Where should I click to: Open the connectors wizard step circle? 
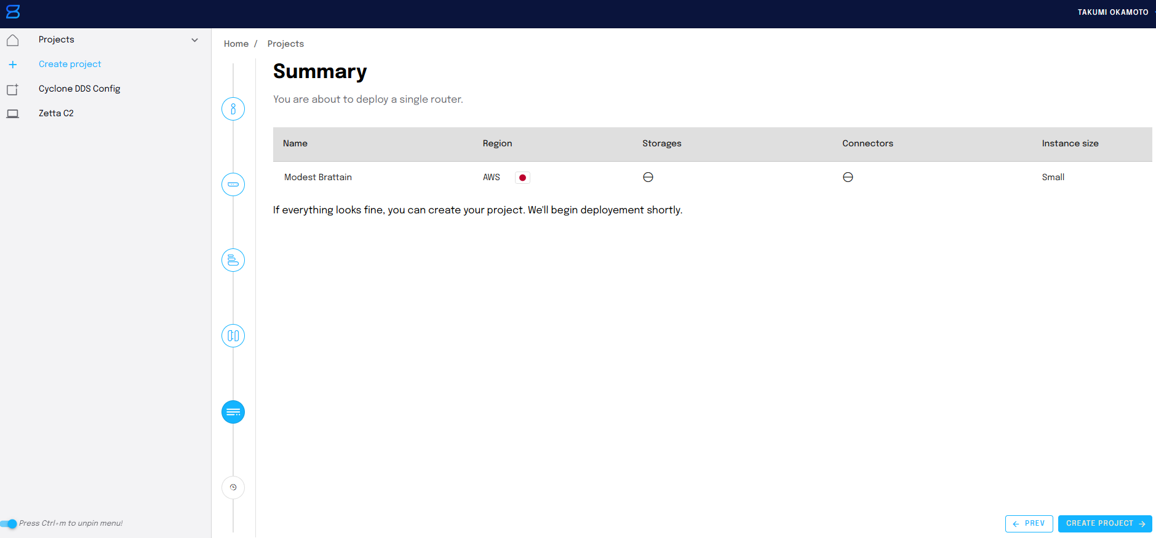coord(233,336)
